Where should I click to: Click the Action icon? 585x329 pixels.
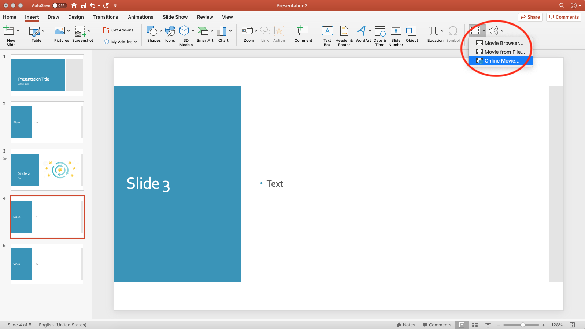279,31
